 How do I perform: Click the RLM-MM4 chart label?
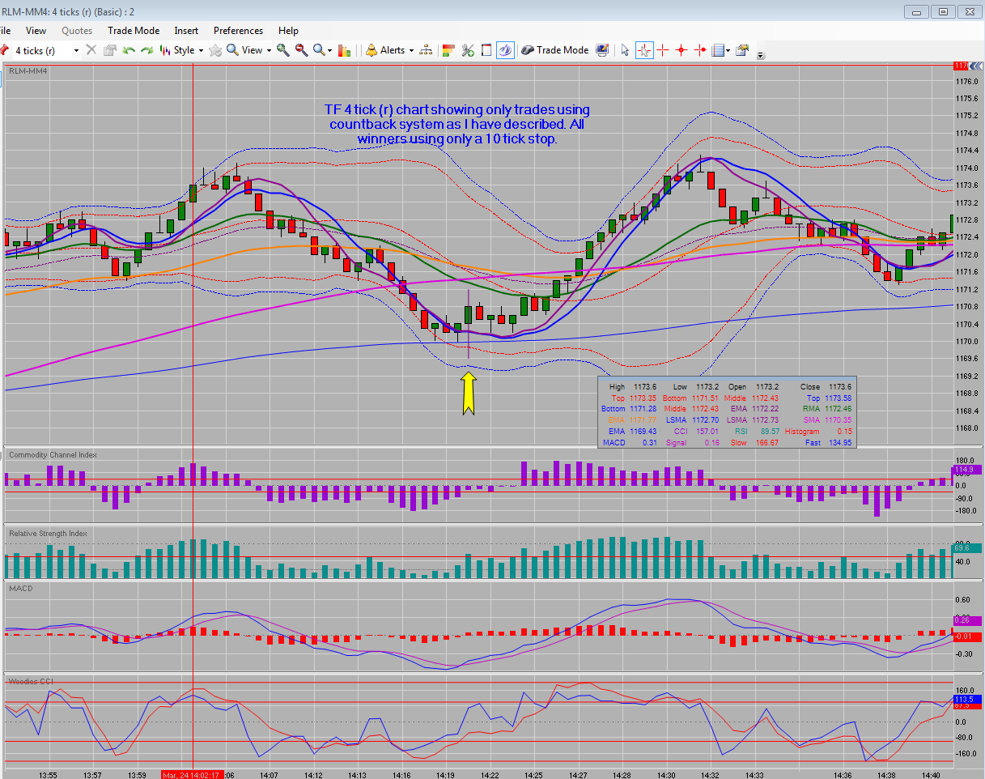coord(28,71)
